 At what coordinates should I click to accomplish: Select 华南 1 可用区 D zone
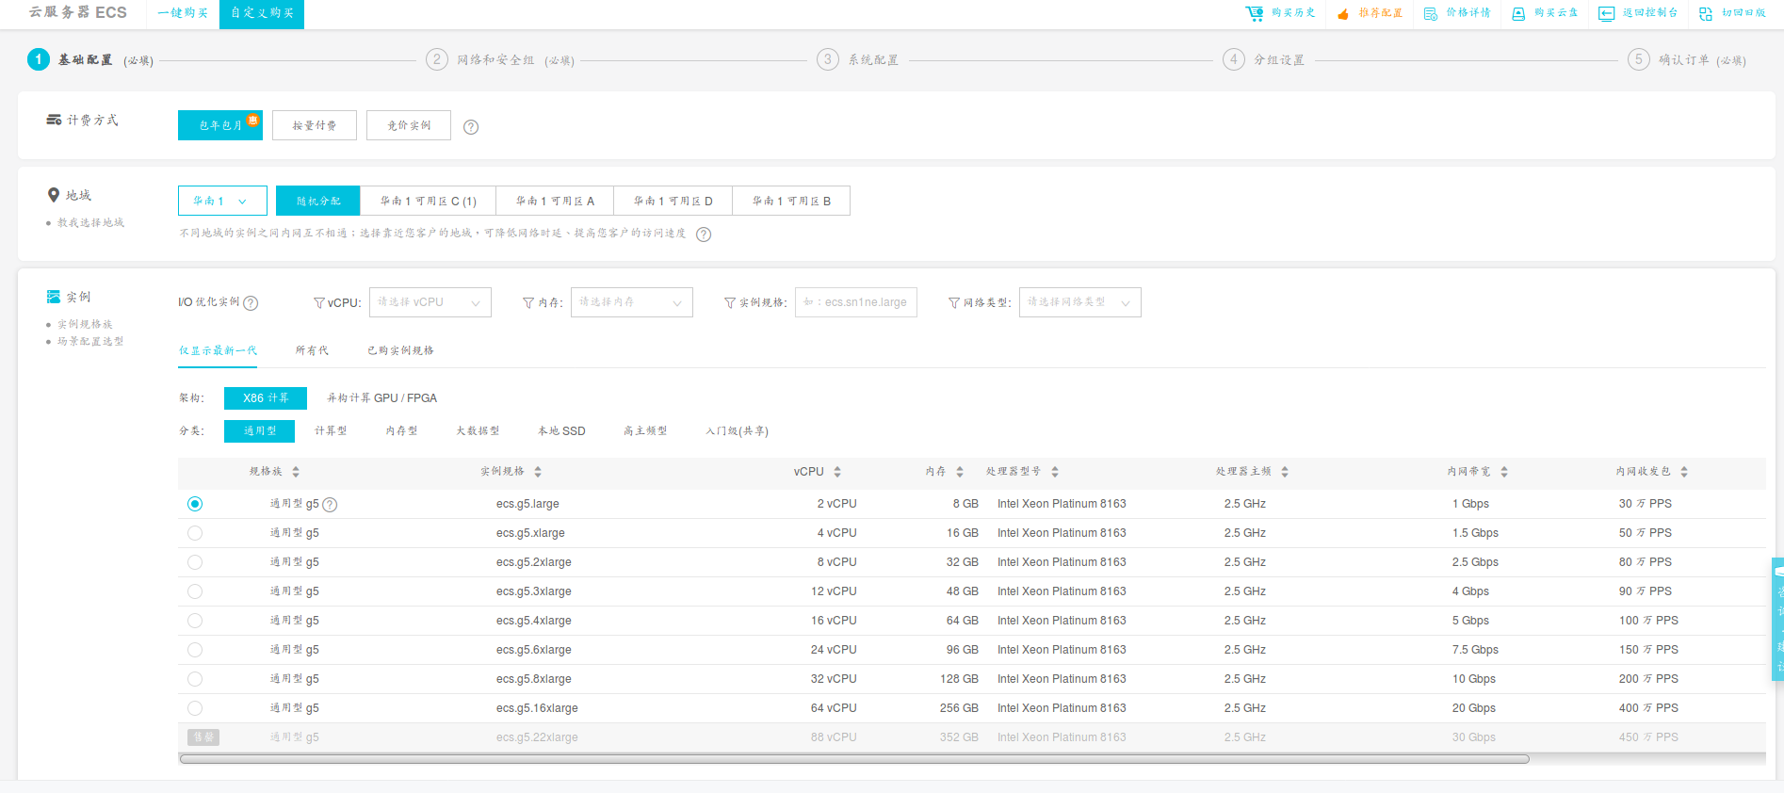coord(673,201)
